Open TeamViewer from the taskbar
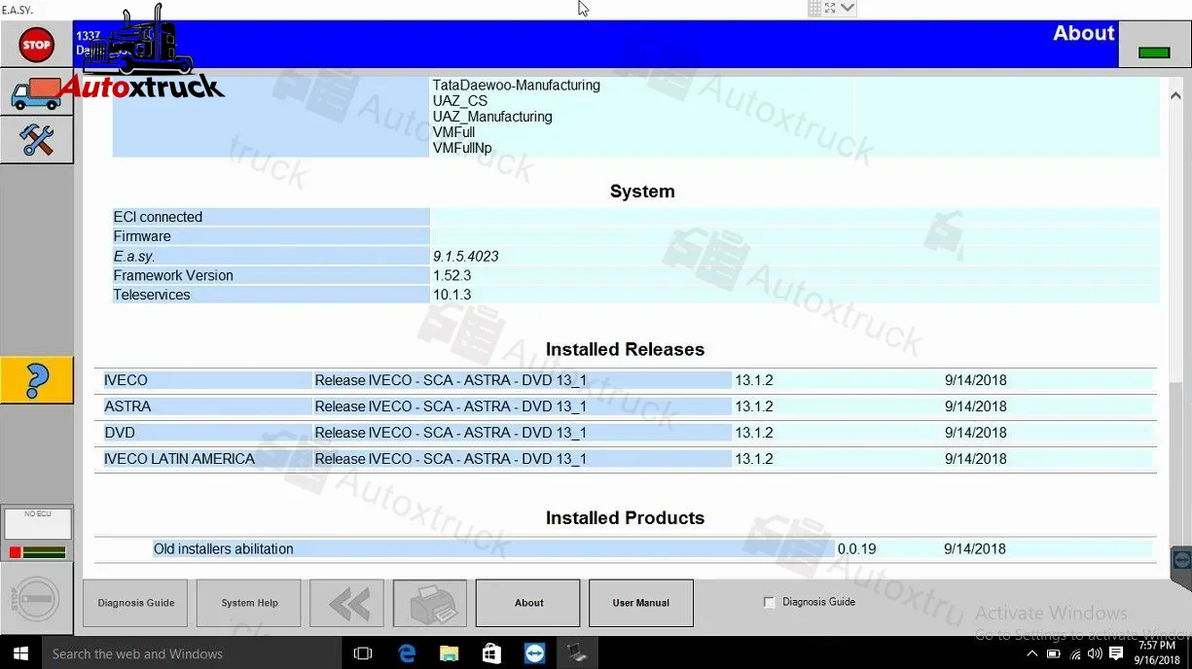The width and height of the screenshot is (1192, 669). coord(534,653)
